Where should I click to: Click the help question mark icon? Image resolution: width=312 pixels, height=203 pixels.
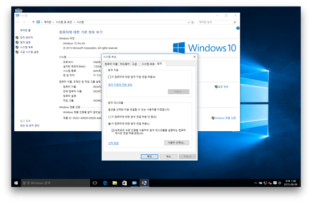pos(238,28)
